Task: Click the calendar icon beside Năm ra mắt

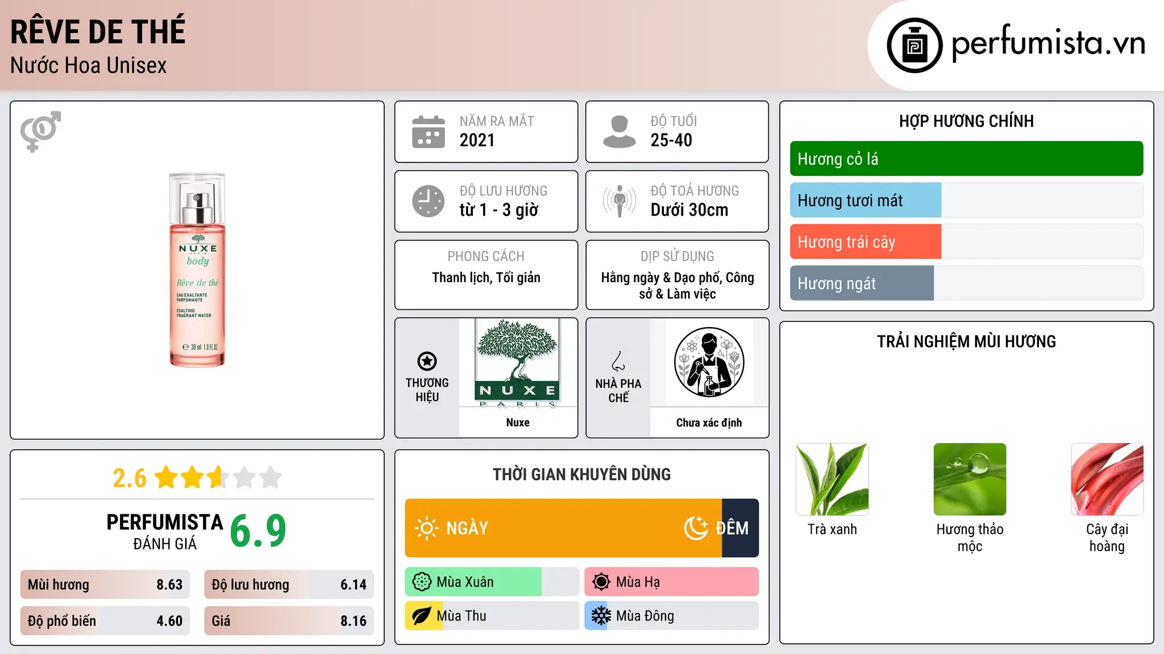Action: pyautogui.click(x=429, y=132)
